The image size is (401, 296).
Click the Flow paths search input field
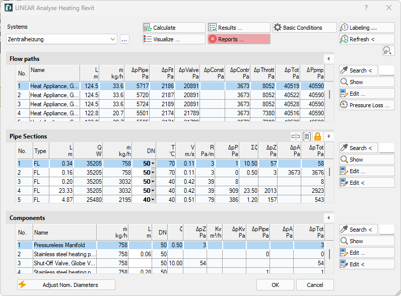[x=387, y=70]
